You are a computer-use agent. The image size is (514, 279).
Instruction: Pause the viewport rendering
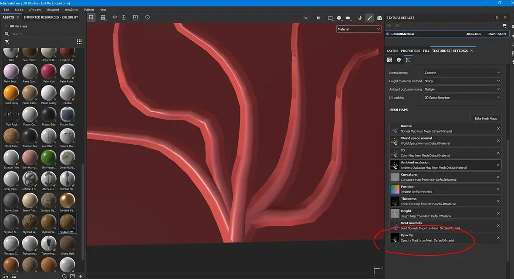pos(318,18)
